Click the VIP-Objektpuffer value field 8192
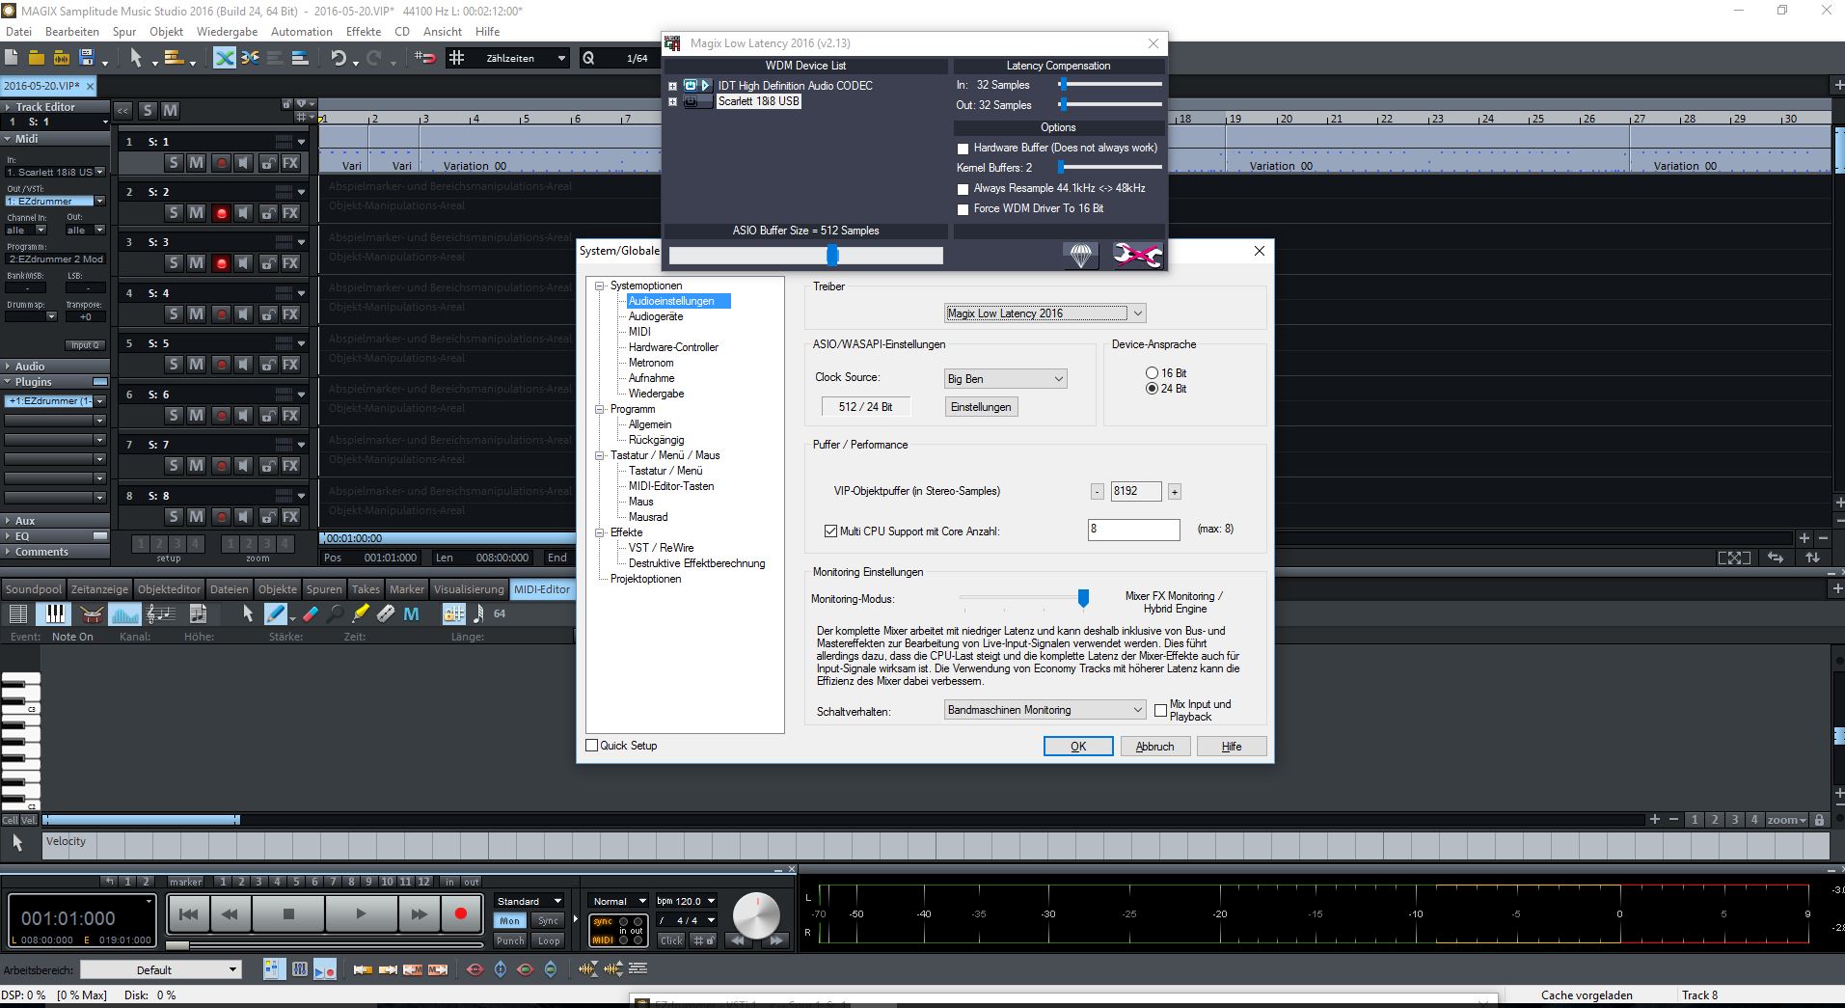The width and height of the screenshot is (1845, 1008). point(1136,491)
